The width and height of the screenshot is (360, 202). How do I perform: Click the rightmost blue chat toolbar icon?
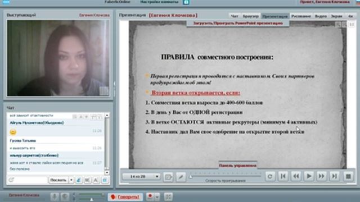point(105,180)
